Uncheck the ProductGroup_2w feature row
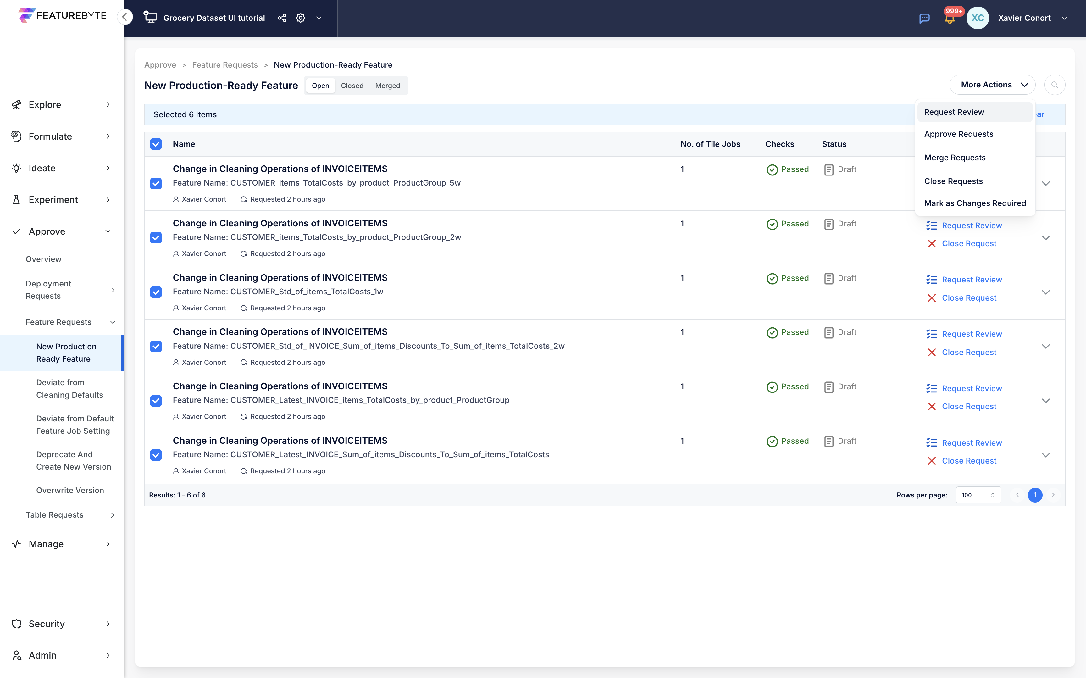 [x=156, y=238]
